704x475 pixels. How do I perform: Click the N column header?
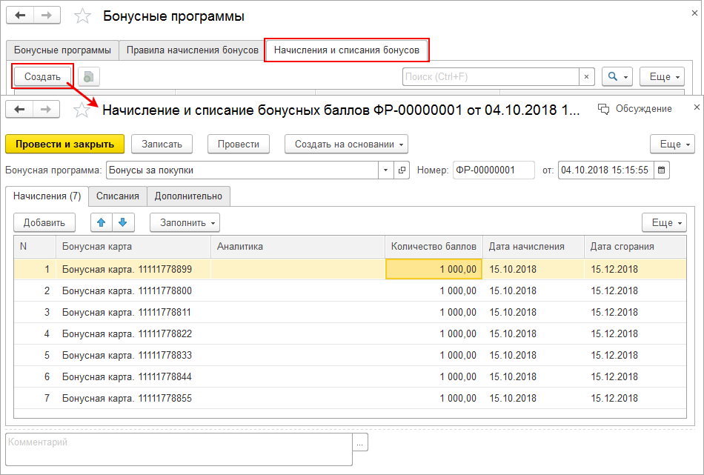pyautogui.click(x=35, y=247)
